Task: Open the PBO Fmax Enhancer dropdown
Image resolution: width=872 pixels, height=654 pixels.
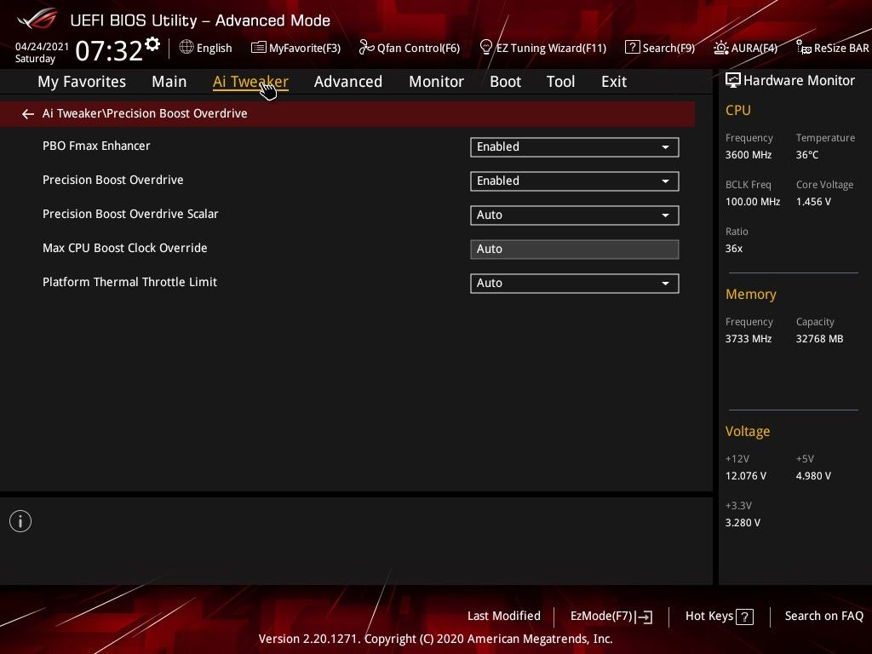Action: (x=575, y=146)
